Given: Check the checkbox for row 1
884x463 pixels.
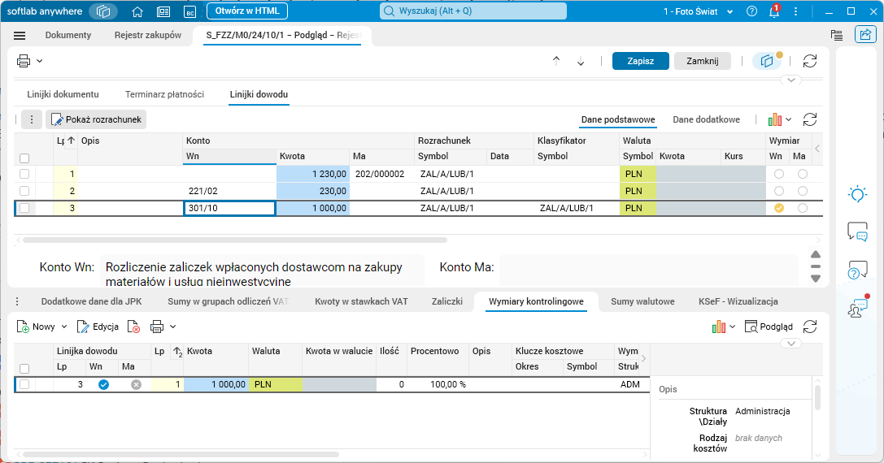Looking at the screenshot, I should pyautogui.click(x=24, y=174).
